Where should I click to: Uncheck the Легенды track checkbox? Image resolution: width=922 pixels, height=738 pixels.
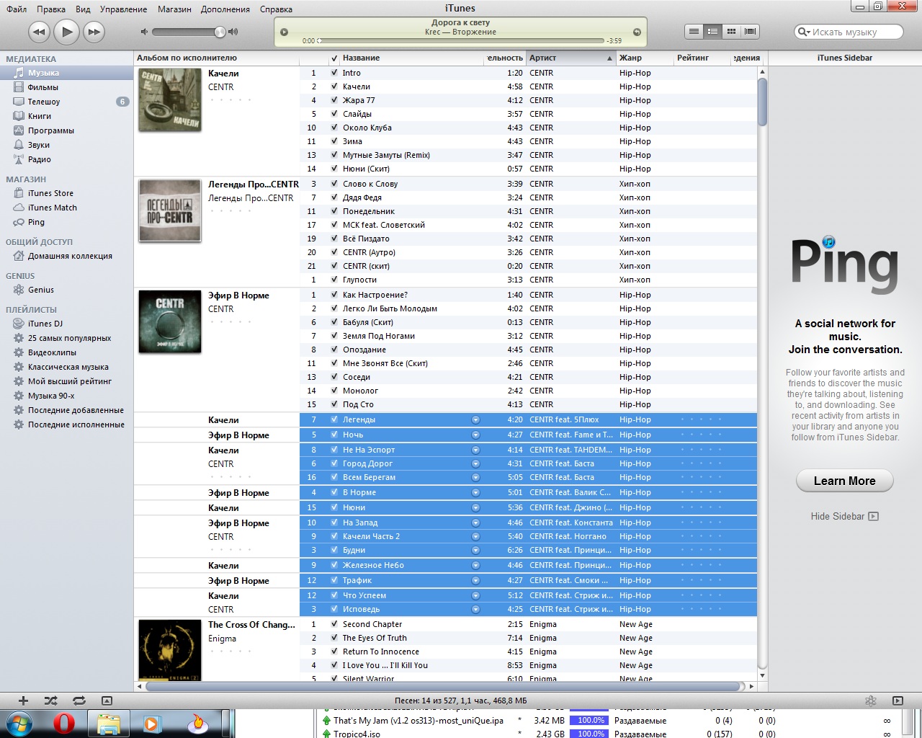click(x=334, y=419)
